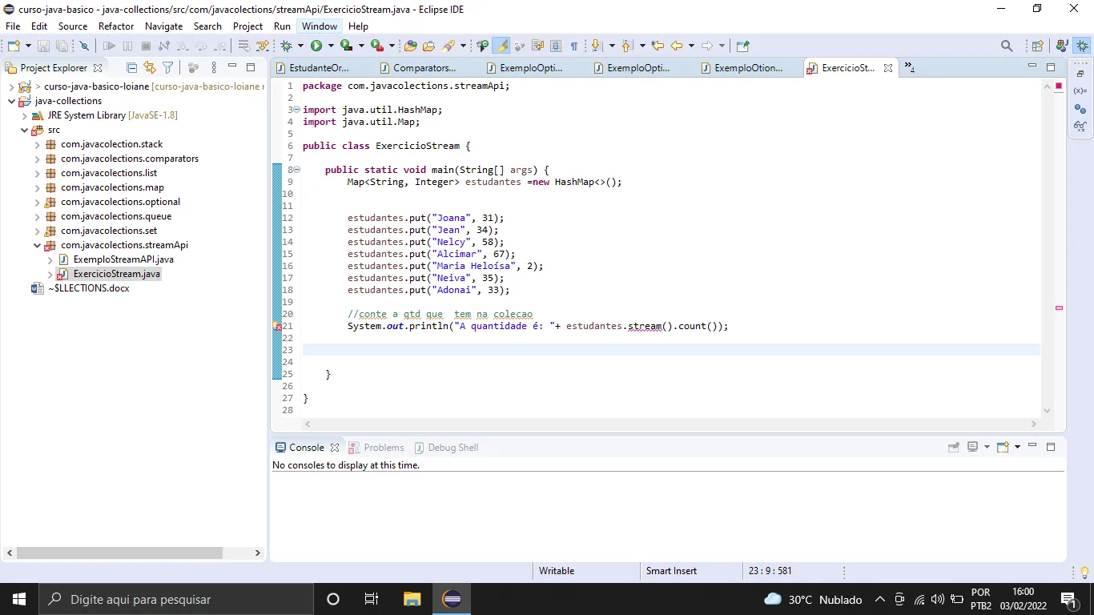This screenshot has width=1094, height=615.
Task: Click the Pin Editor toolbar icon
Action: [742, 46]
